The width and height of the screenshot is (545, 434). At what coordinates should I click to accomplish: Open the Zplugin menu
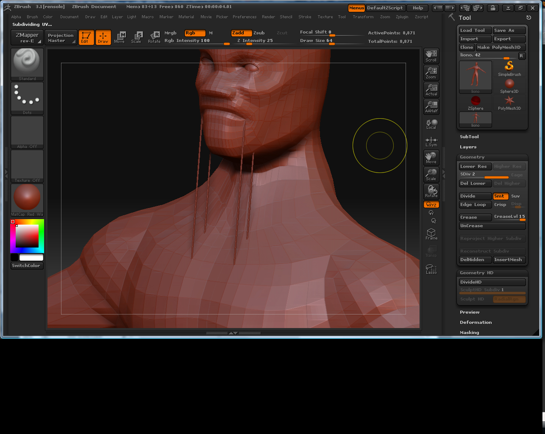coord(402,17)
